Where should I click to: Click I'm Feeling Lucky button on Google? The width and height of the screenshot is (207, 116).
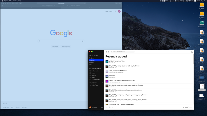click(66, 47)
